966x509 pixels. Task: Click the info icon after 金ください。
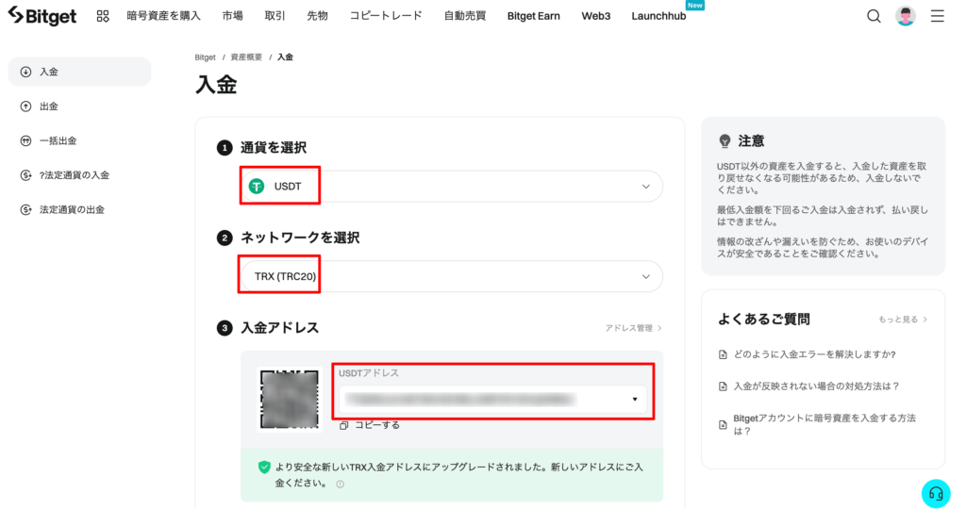pos(340,484)
